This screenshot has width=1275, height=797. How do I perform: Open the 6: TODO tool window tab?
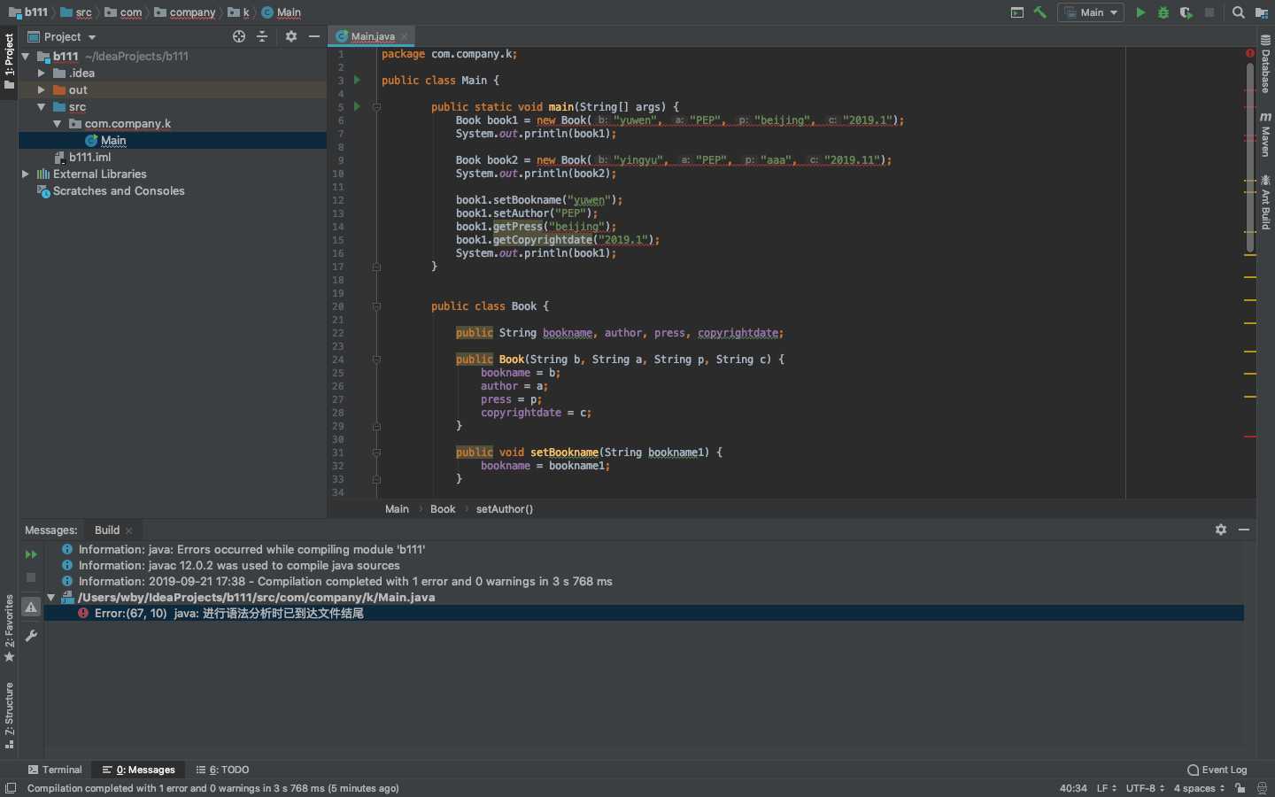coord(223,770)
